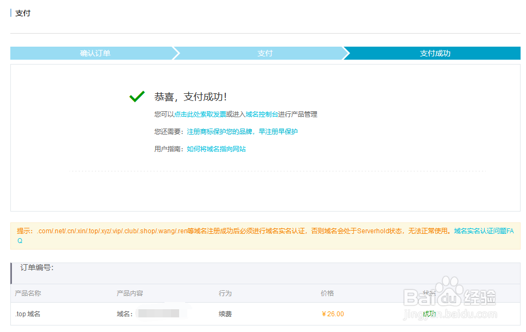The image size is (526, 332).
Task: Click the 续费 action cell
Action: click(225, 314)
